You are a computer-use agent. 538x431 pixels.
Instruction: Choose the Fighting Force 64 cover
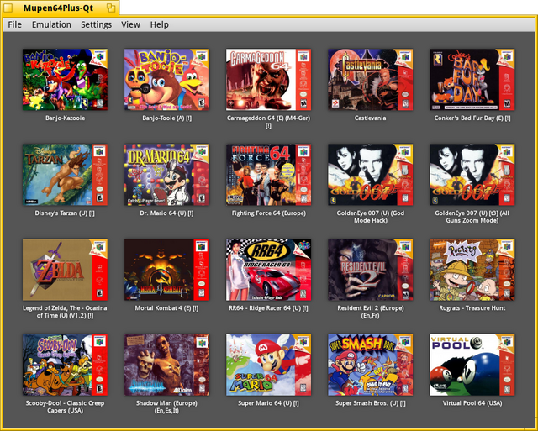[268, 175]
